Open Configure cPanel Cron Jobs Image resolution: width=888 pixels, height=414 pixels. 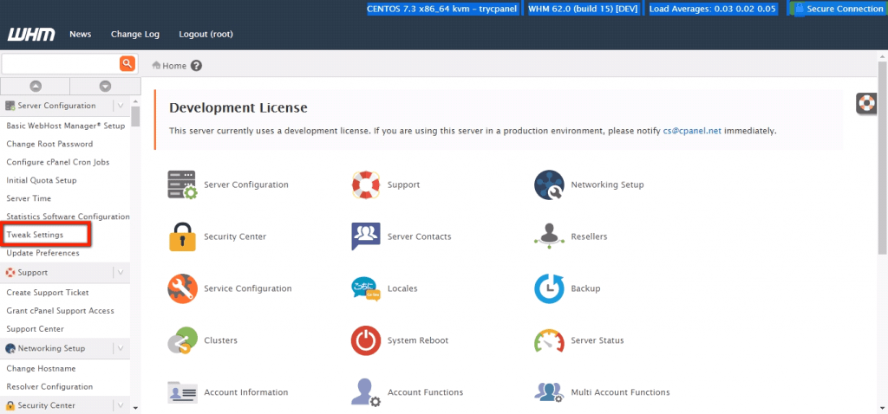click(58, 162)
